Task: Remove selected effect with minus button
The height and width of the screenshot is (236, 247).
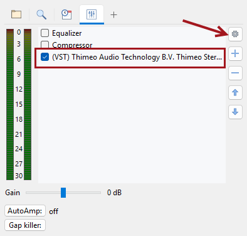Action: (235, 73)
